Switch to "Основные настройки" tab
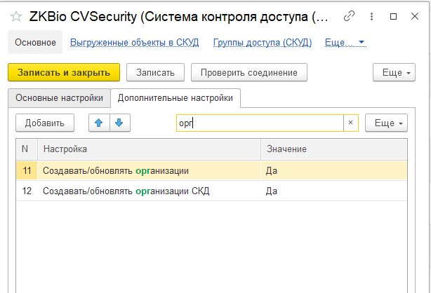 point(59,98)
